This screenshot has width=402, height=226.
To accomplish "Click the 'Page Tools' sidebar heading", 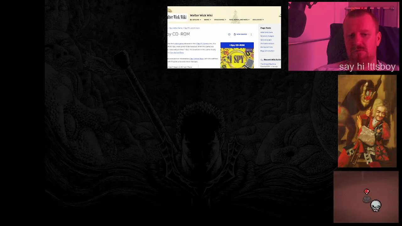I will click(265, 28).
